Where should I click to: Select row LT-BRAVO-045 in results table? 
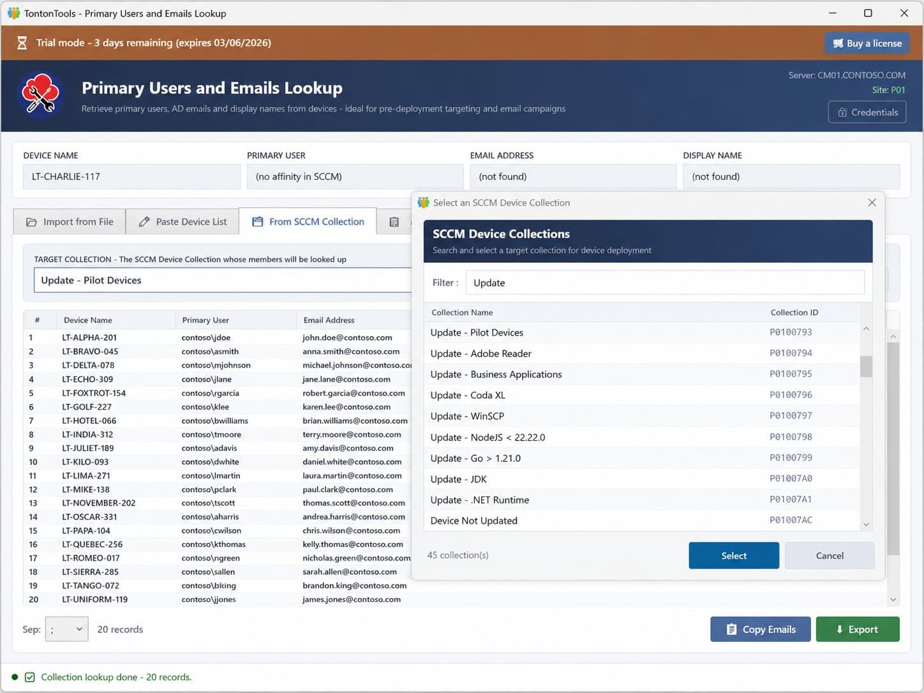coord(218,352)
